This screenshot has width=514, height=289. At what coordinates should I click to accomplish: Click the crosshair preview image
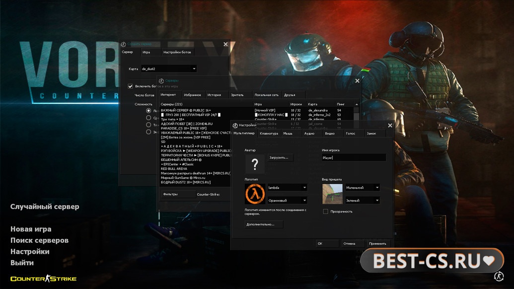(x=332, y=194)
